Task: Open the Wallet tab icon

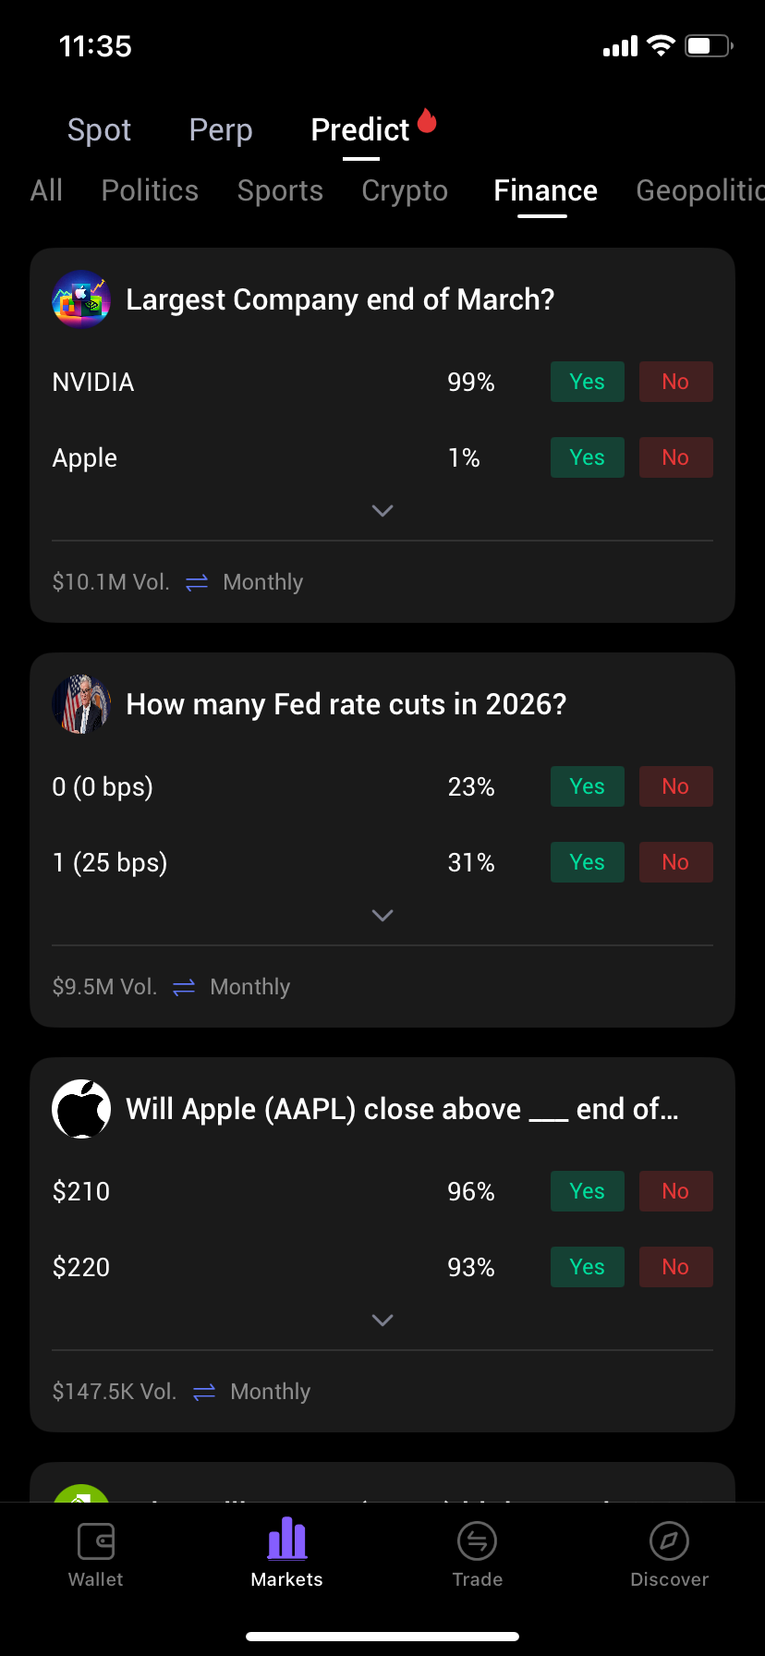Action: [96, 1541]
